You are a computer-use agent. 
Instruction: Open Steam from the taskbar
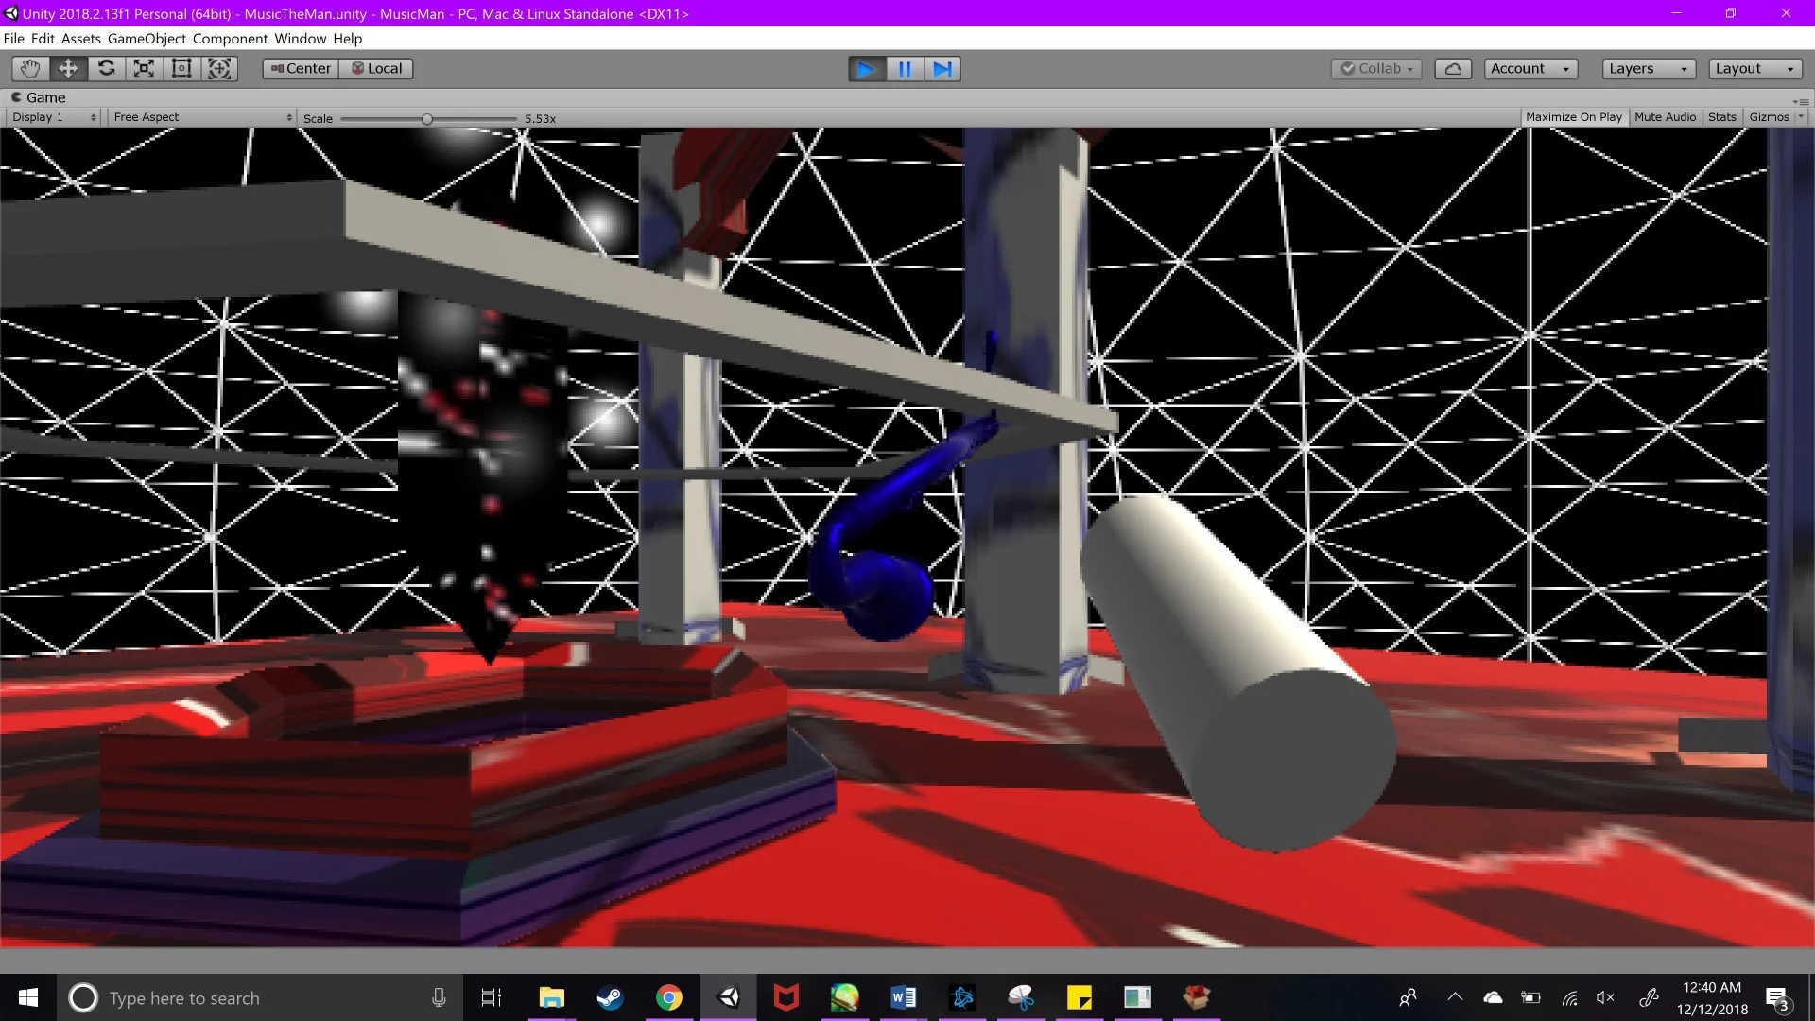click(x=610, y=997)
